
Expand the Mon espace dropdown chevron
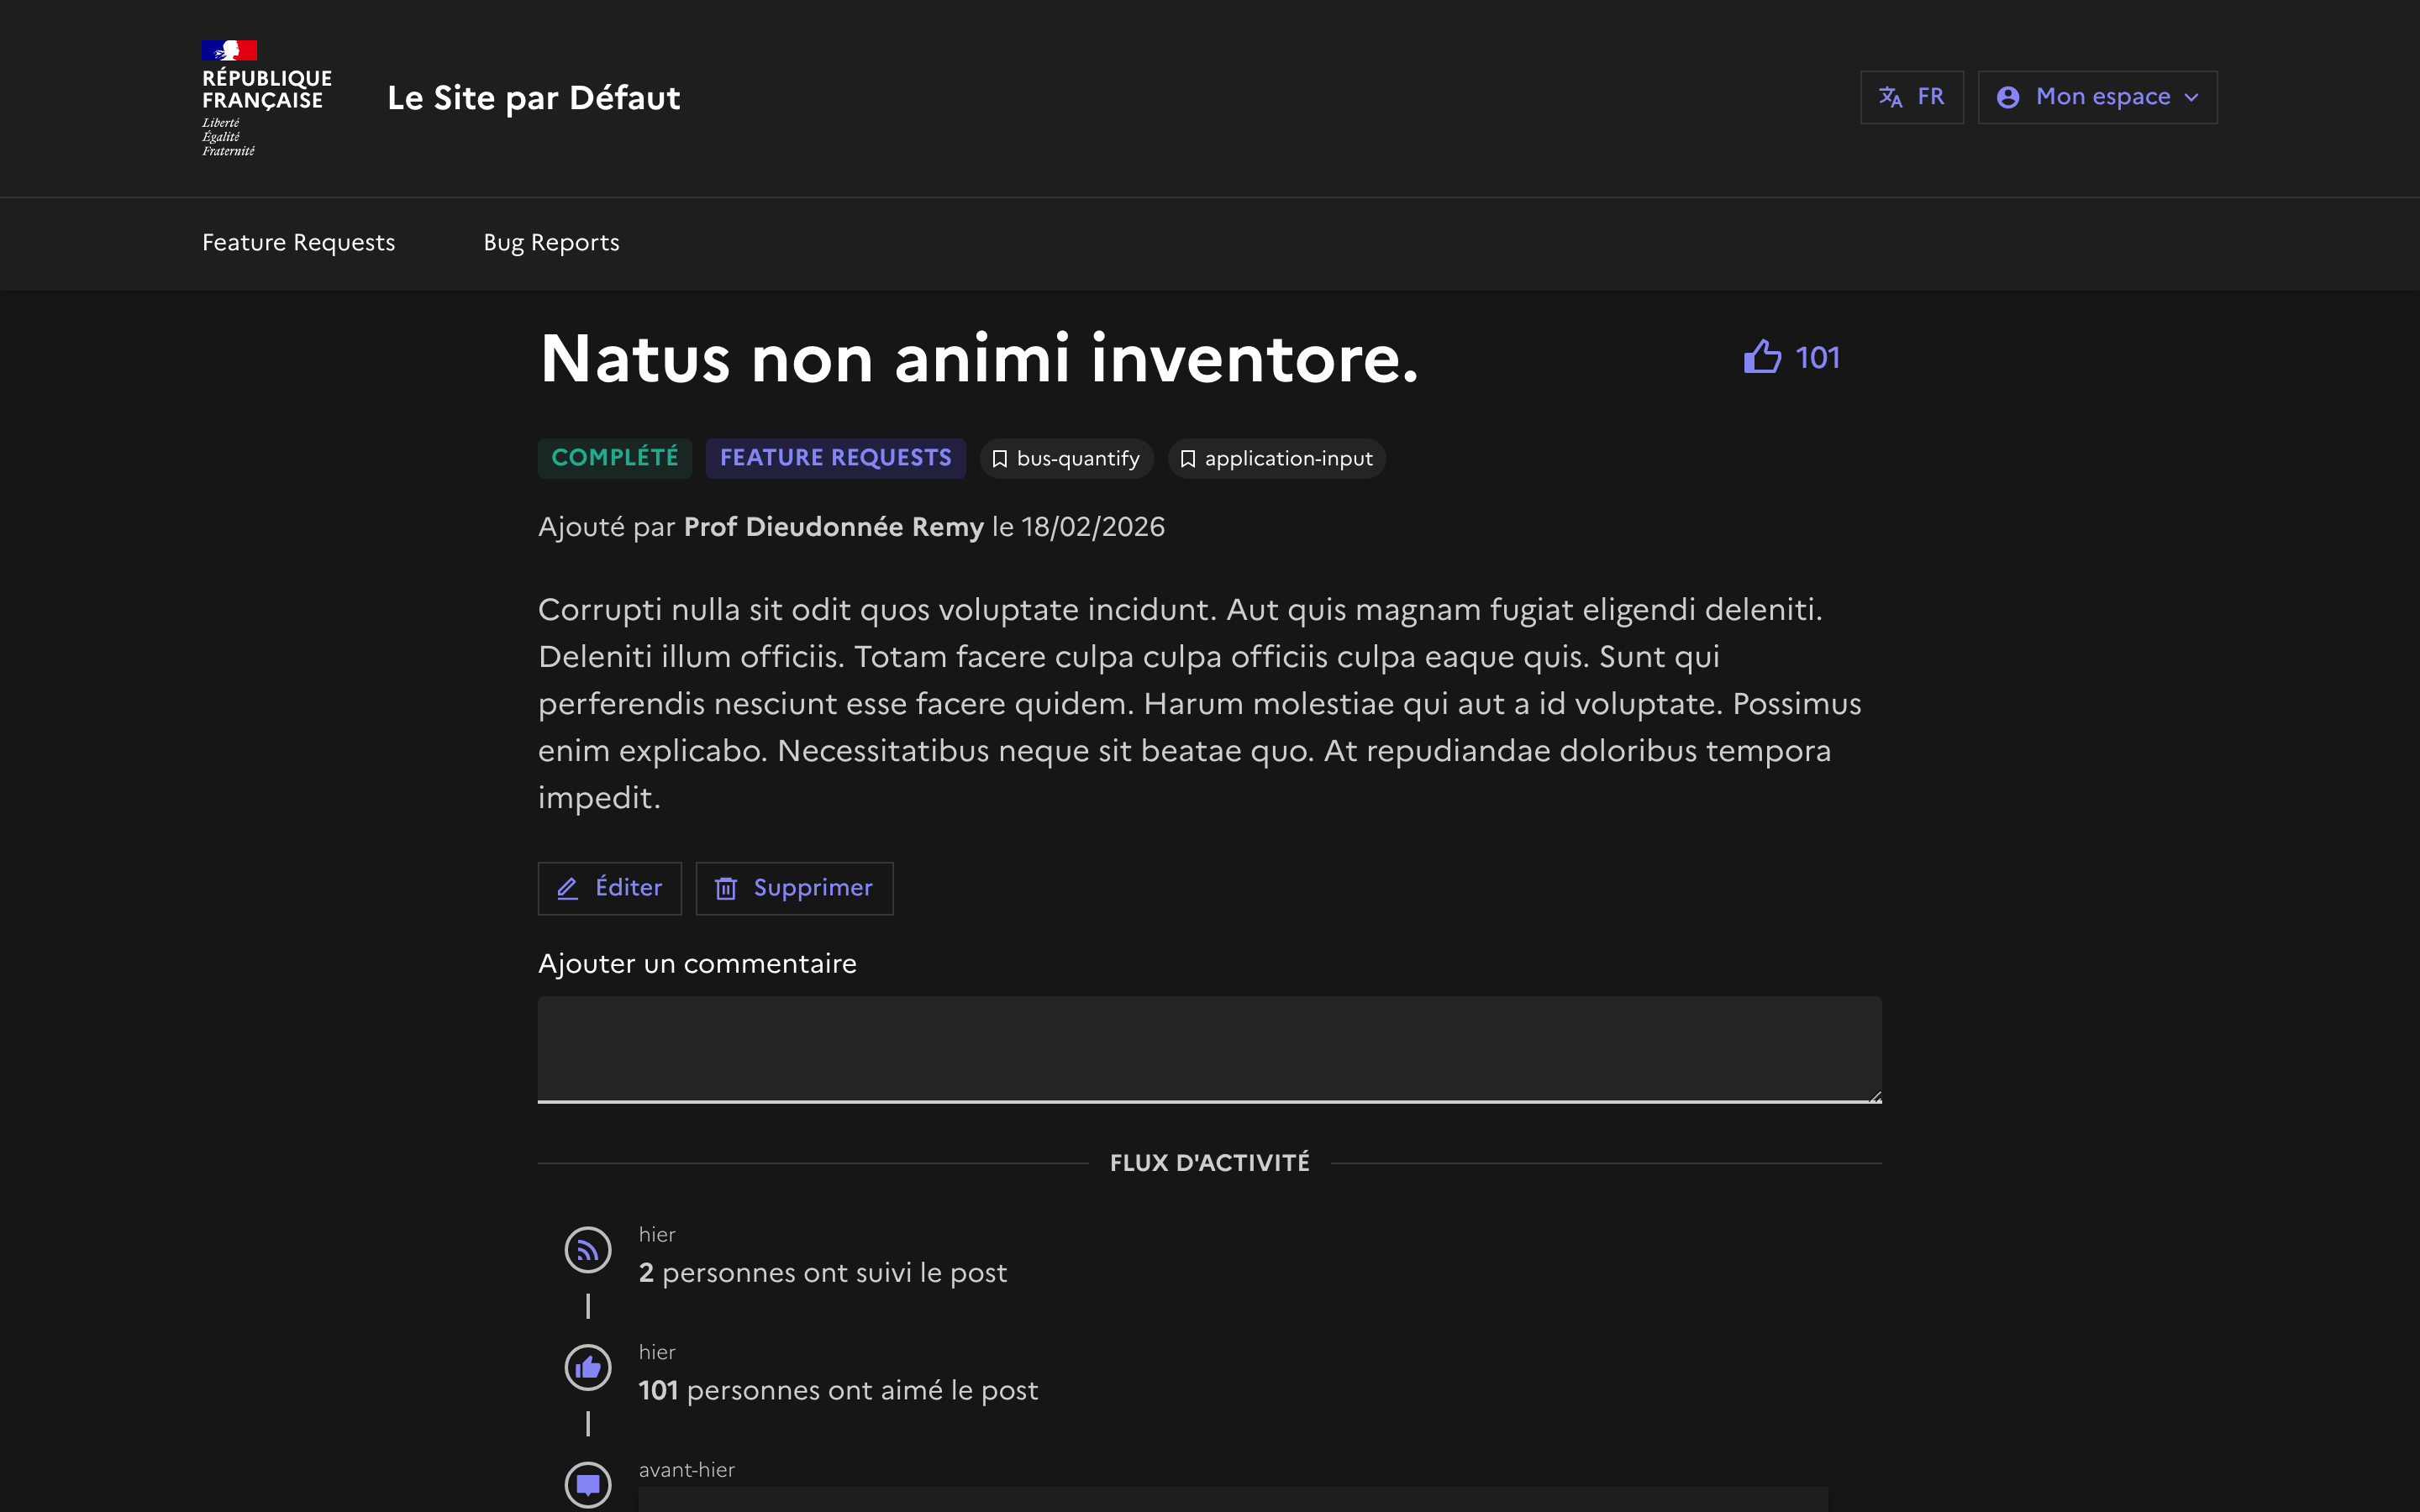coord(2192,98)
